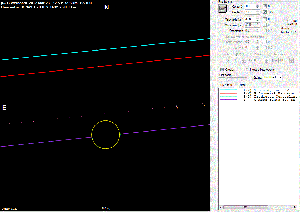Click the Orientation value field

250,31
